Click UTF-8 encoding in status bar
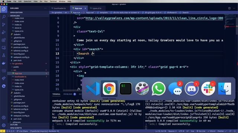The width and height of the screenshot is (238, 133). pos(181,131)
